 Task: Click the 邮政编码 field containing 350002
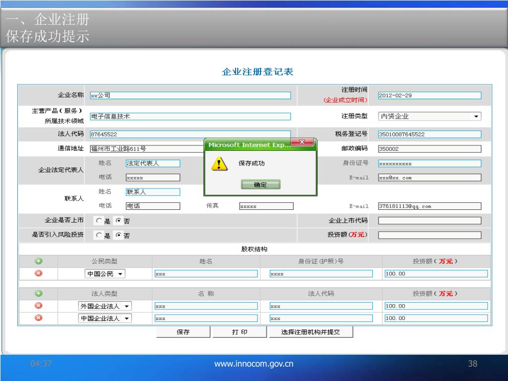tap(430, 148)
